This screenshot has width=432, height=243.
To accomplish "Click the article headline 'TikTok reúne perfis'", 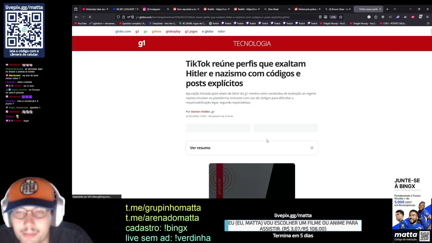I will [x=246, y=73].
